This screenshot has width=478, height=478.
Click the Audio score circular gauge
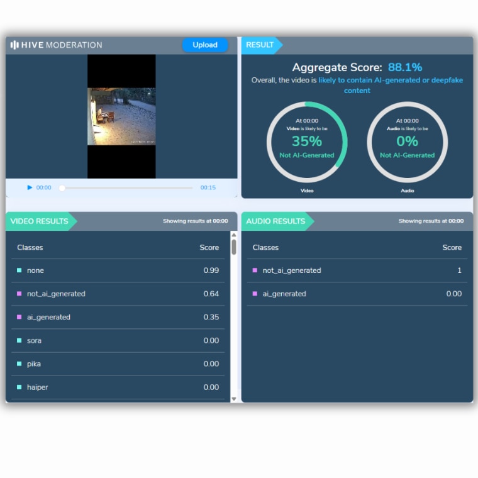pyautogui.click(x=407, y=142)
